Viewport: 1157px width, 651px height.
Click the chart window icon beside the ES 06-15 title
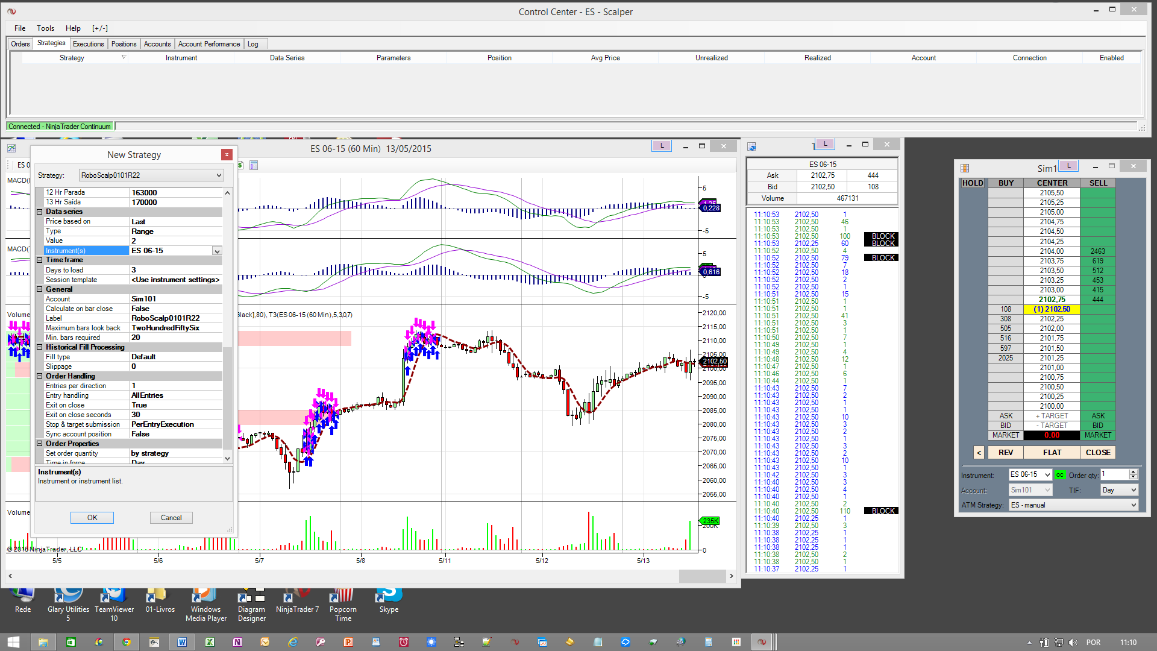(x=11, y=148)
